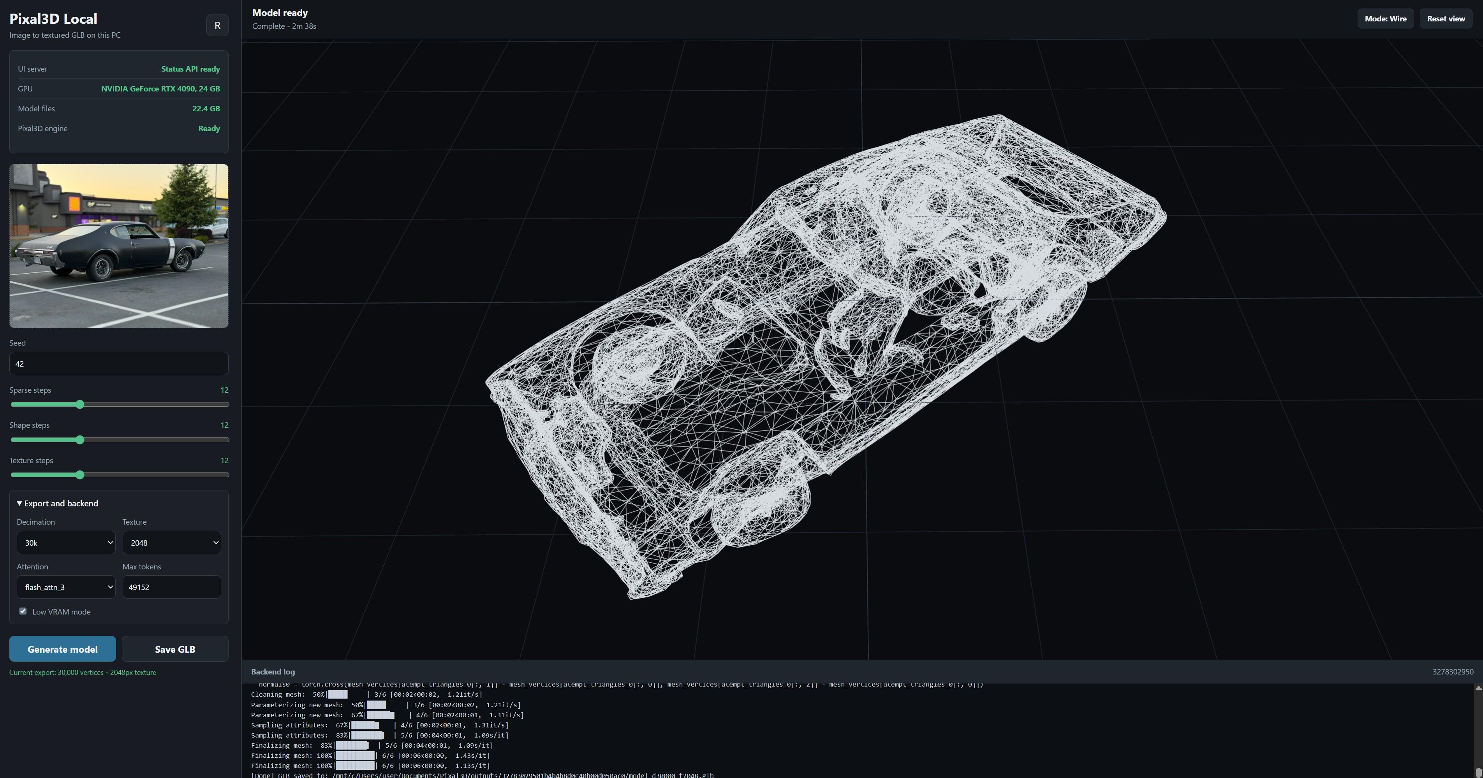
Task: Click the backend log scrollbar up arrow
Action: point(1478,688)
